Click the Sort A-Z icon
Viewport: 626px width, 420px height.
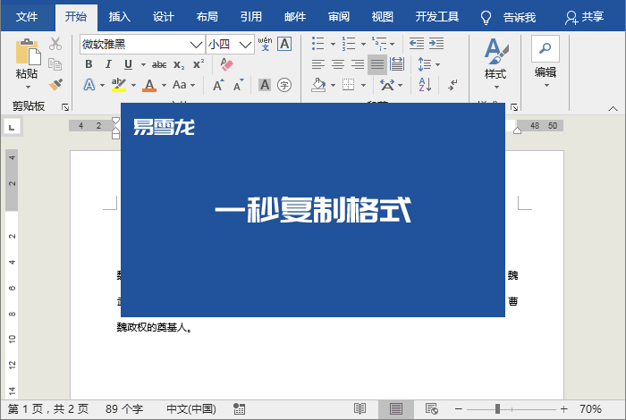[x=425, y=85]
